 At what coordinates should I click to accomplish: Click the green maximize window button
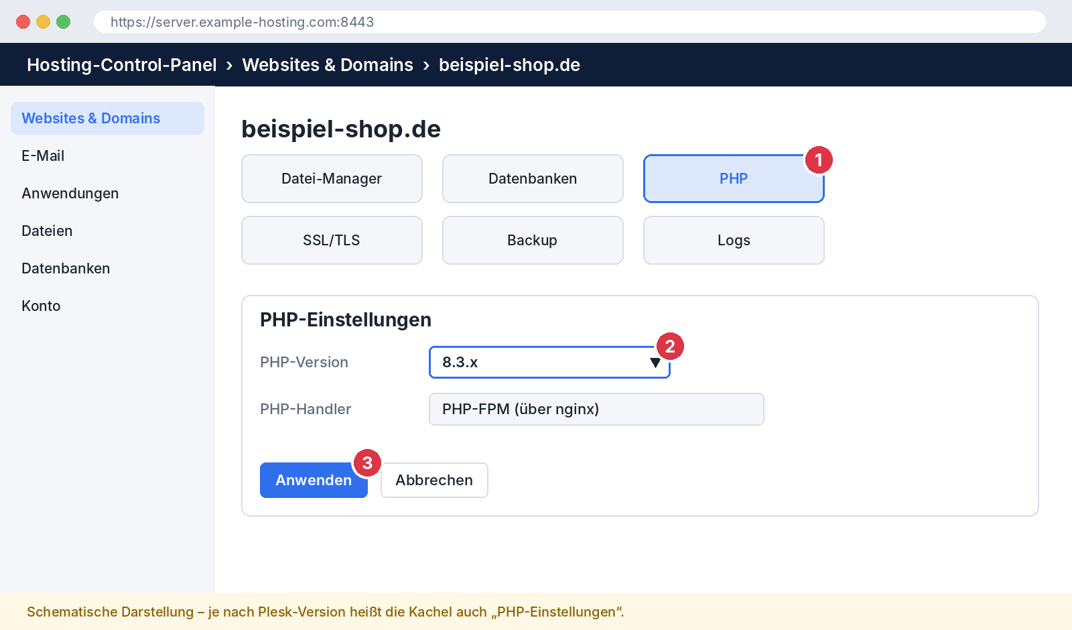64,21
